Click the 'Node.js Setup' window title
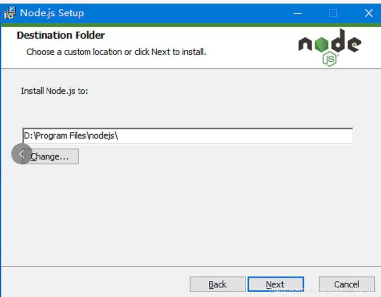The image size is (381, 297). pos(52,13)
